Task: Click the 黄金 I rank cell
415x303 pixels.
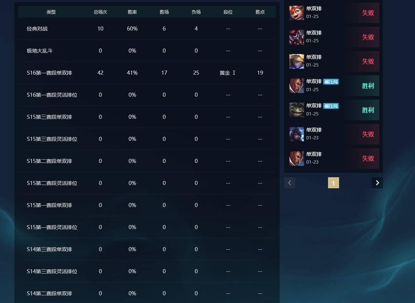Action: click(228, 73)
